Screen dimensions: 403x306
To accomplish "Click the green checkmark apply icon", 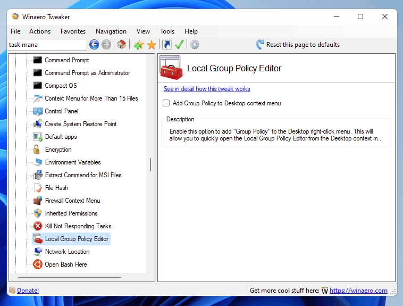I will click(x=180, y=45).
